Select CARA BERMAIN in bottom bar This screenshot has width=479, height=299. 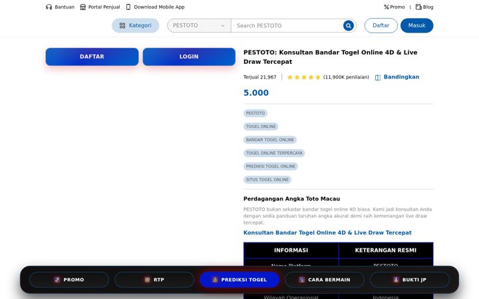click(325, 280)
